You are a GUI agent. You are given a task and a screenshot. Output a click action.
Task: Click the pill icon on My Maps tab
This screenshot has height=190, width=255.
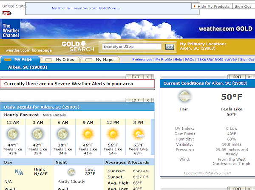pos(89,60)
